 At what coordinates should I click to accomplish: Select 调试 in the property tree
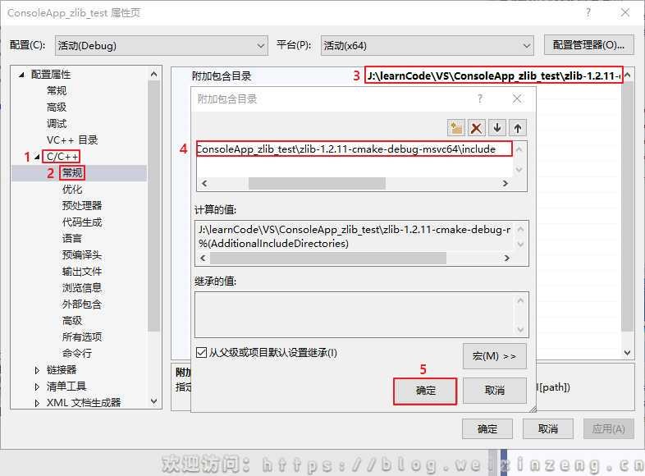tap(57, 123)
